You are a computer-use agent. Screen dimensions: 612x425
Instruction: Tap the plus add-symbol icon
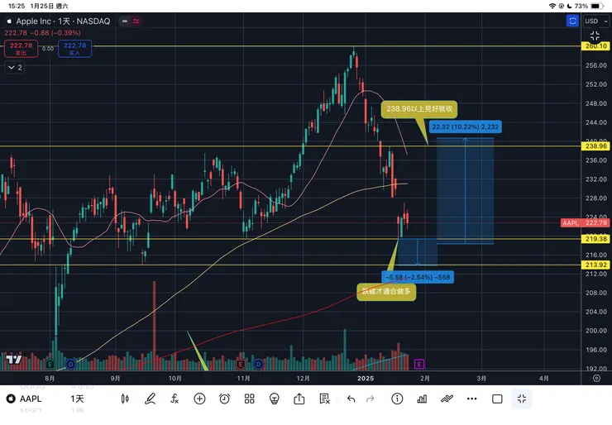(199, 399)
